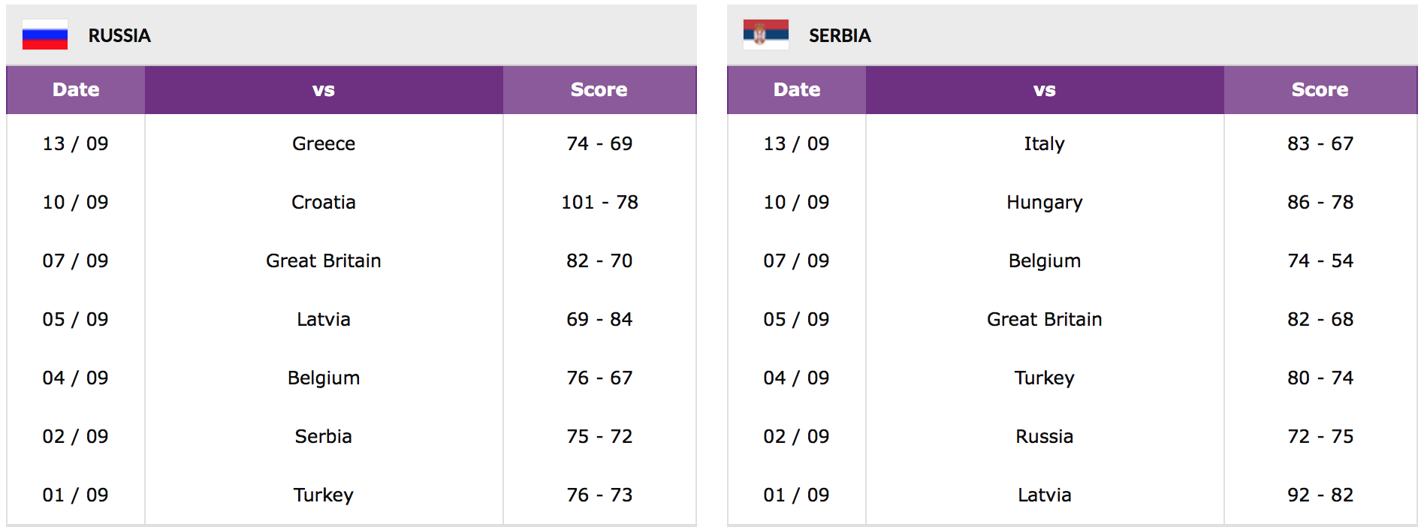Click Serbia in Russia's match list

click(x=324, y=436)
